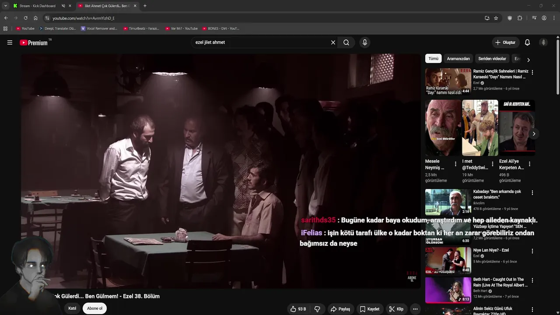Like the video with thumbs up

click(x=298, y=309)
